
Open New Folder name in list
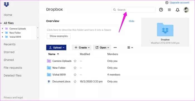[59, 68]
